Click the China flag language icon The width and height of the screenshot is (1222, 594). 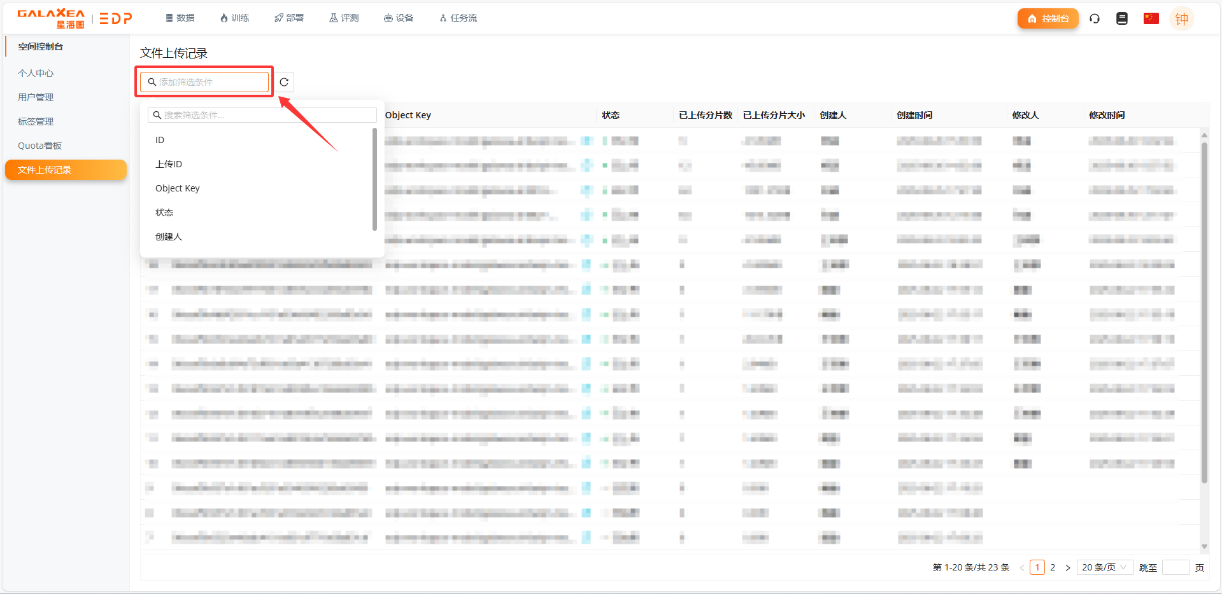1151,18
